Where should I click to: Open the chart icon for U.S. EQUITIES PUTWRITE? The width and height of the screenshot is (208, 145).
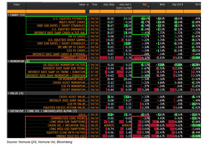click(87, 19)
